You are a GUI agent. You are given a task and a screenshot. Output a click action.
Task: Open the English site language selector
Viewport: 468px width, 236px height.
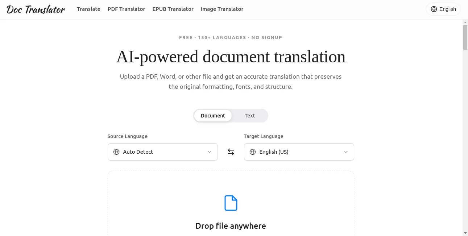click(x=443, y=9)
